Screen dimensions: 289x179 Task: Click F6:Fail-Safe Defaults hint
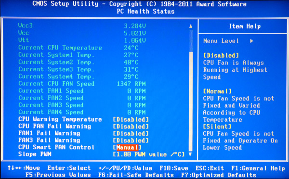(136, 175)
